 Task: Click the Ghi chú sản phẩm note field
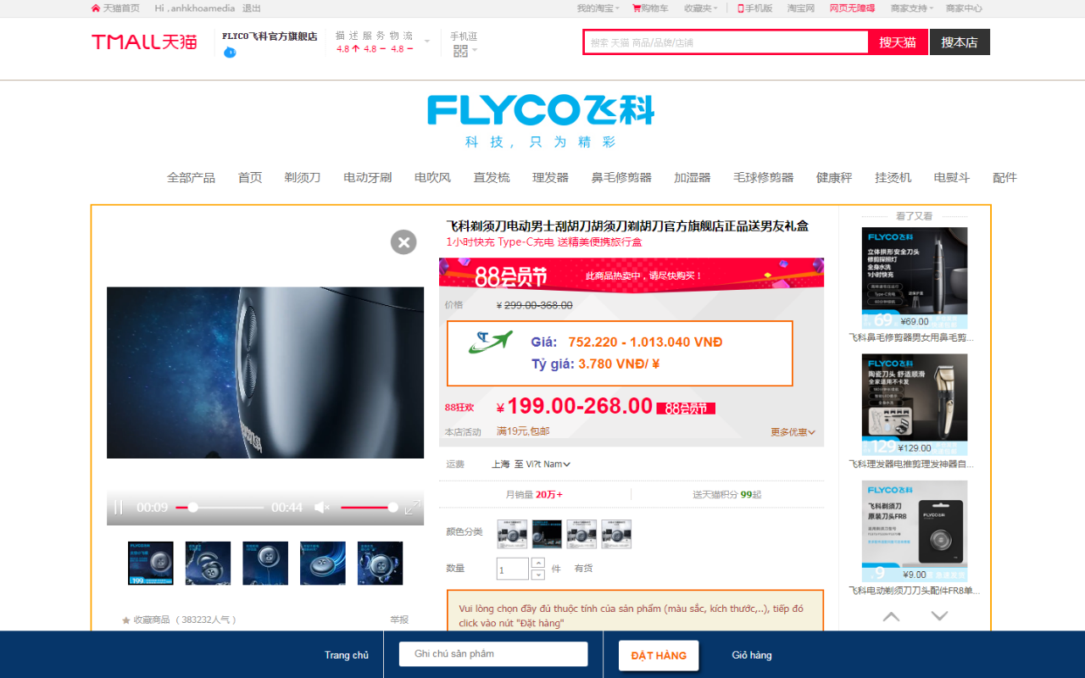(493, 654)
